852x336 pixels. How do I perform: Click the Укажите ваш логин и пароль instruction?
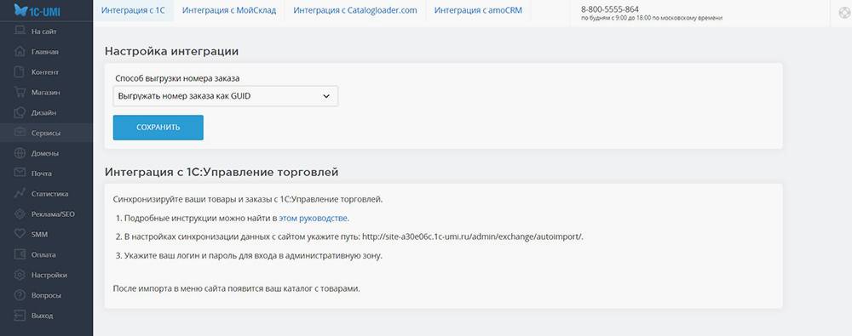(253, 255)
